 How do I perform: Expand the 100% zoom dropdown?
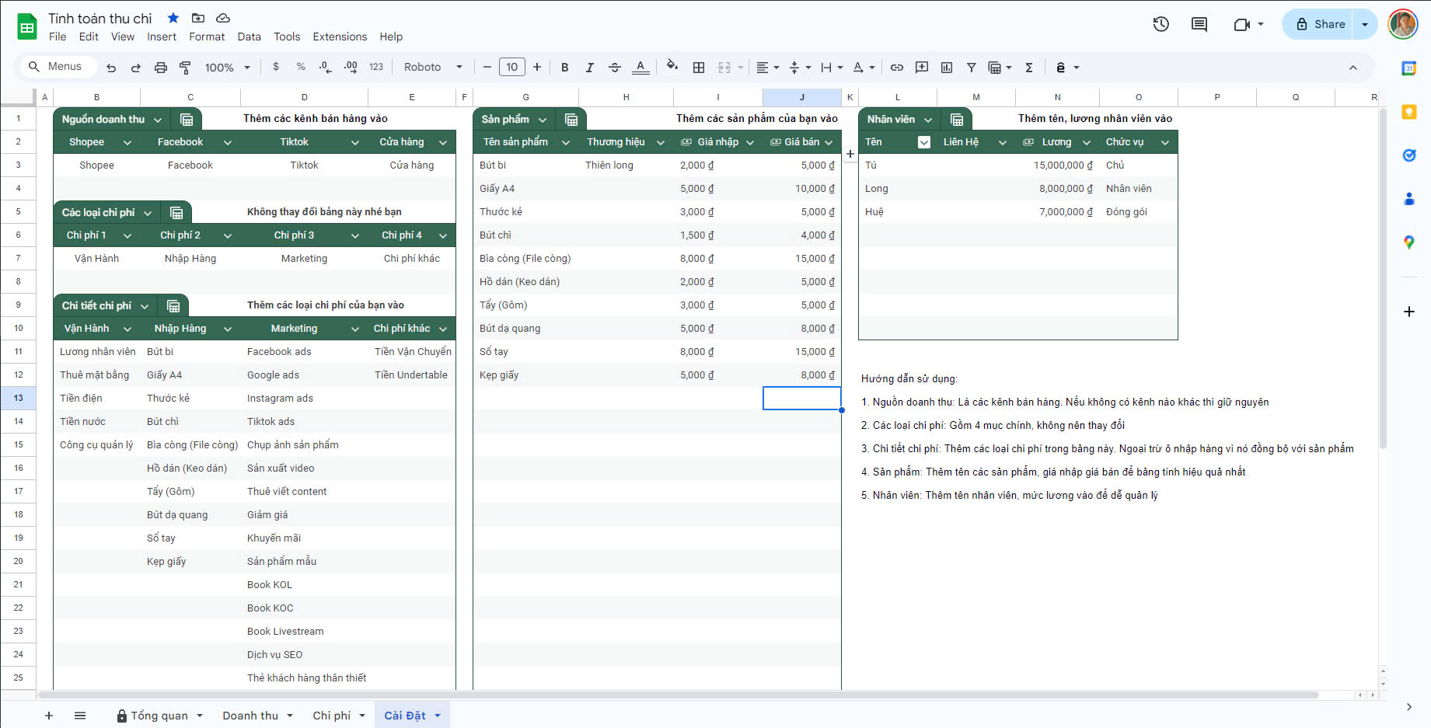227,68
